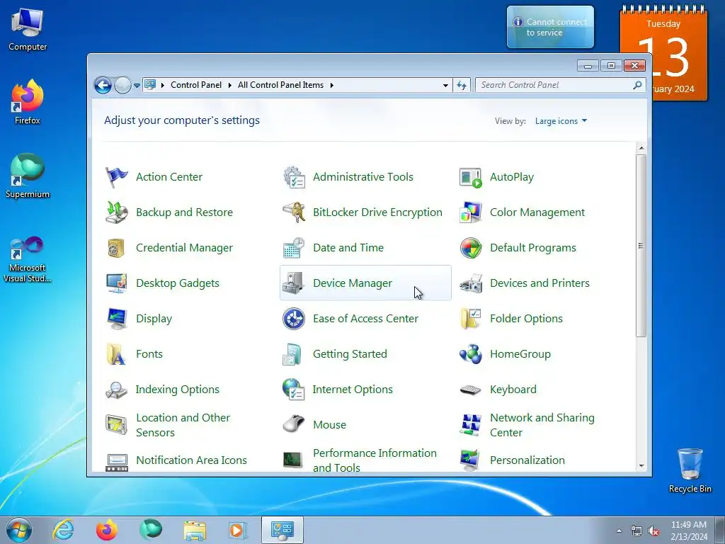725x544 pixels.
Task: Open the Default Programs icon
Action: pyautogui.click(x=471, y=248)
